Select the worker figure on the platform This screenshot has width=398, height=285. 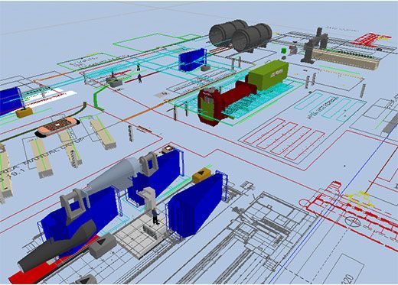click(x=155, y=216)
